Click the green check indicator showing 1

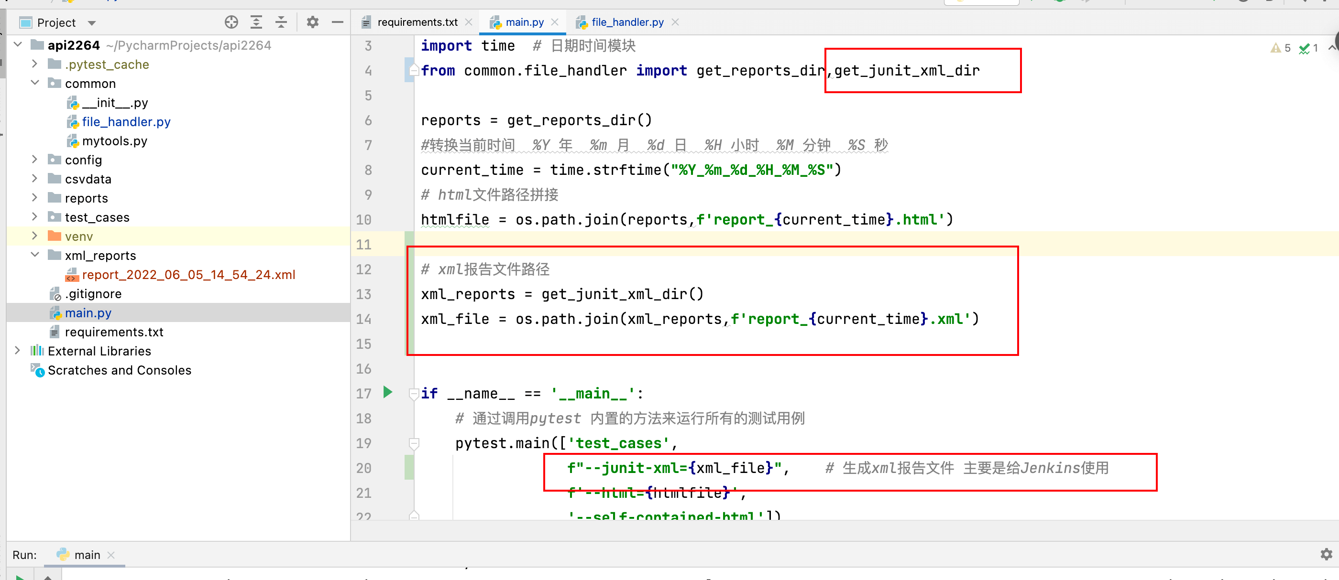pos(1308,48)
